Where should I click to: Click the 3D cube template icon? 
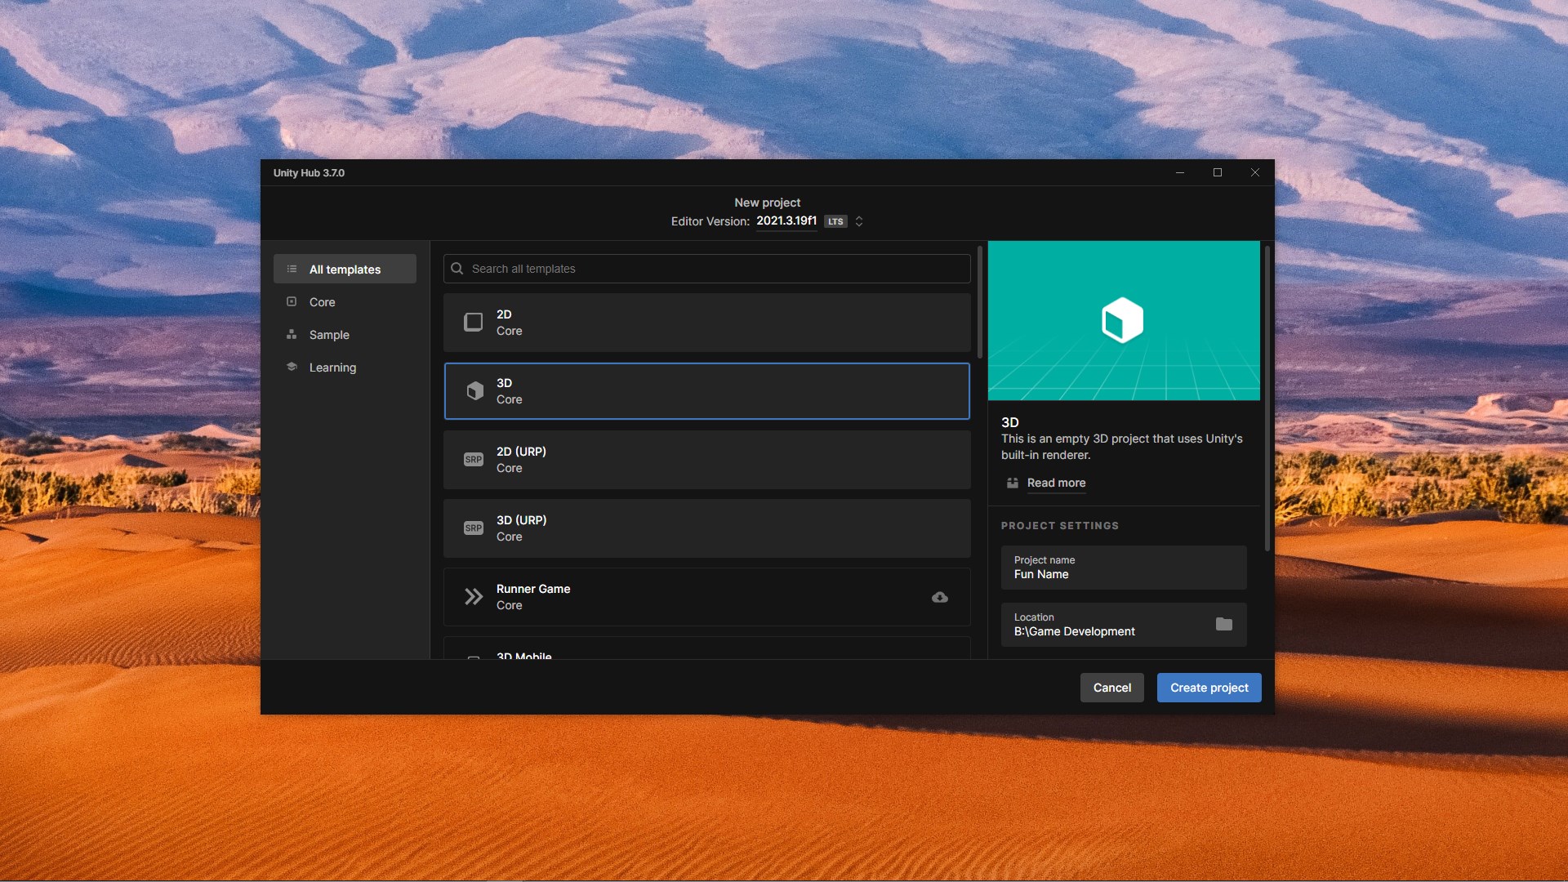[474, 391]
